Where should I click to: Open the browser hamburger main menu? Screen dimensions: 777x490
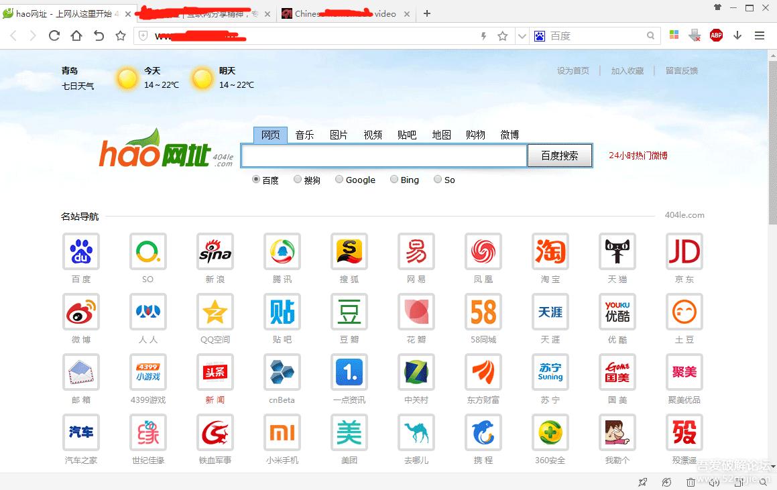click(759, 35)
